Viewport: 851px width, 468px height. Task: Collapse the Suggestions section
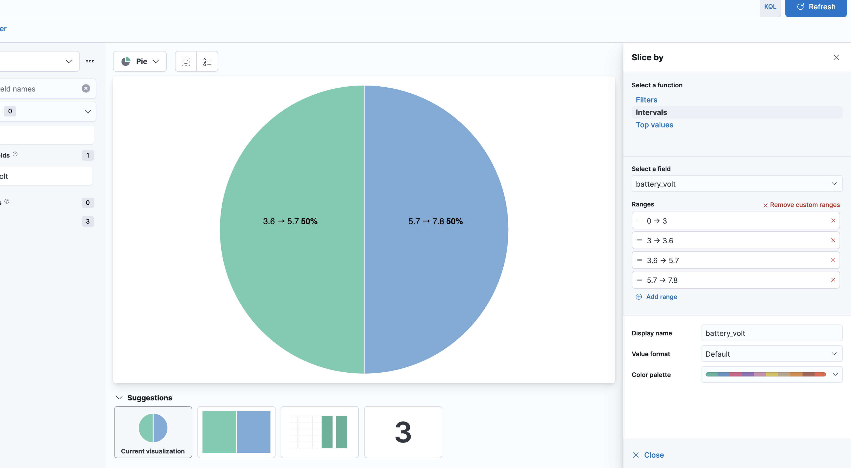tap(119, 398)
